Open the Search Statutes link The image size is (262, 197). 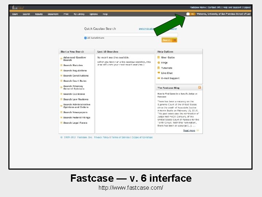click(x=73, y=65)
